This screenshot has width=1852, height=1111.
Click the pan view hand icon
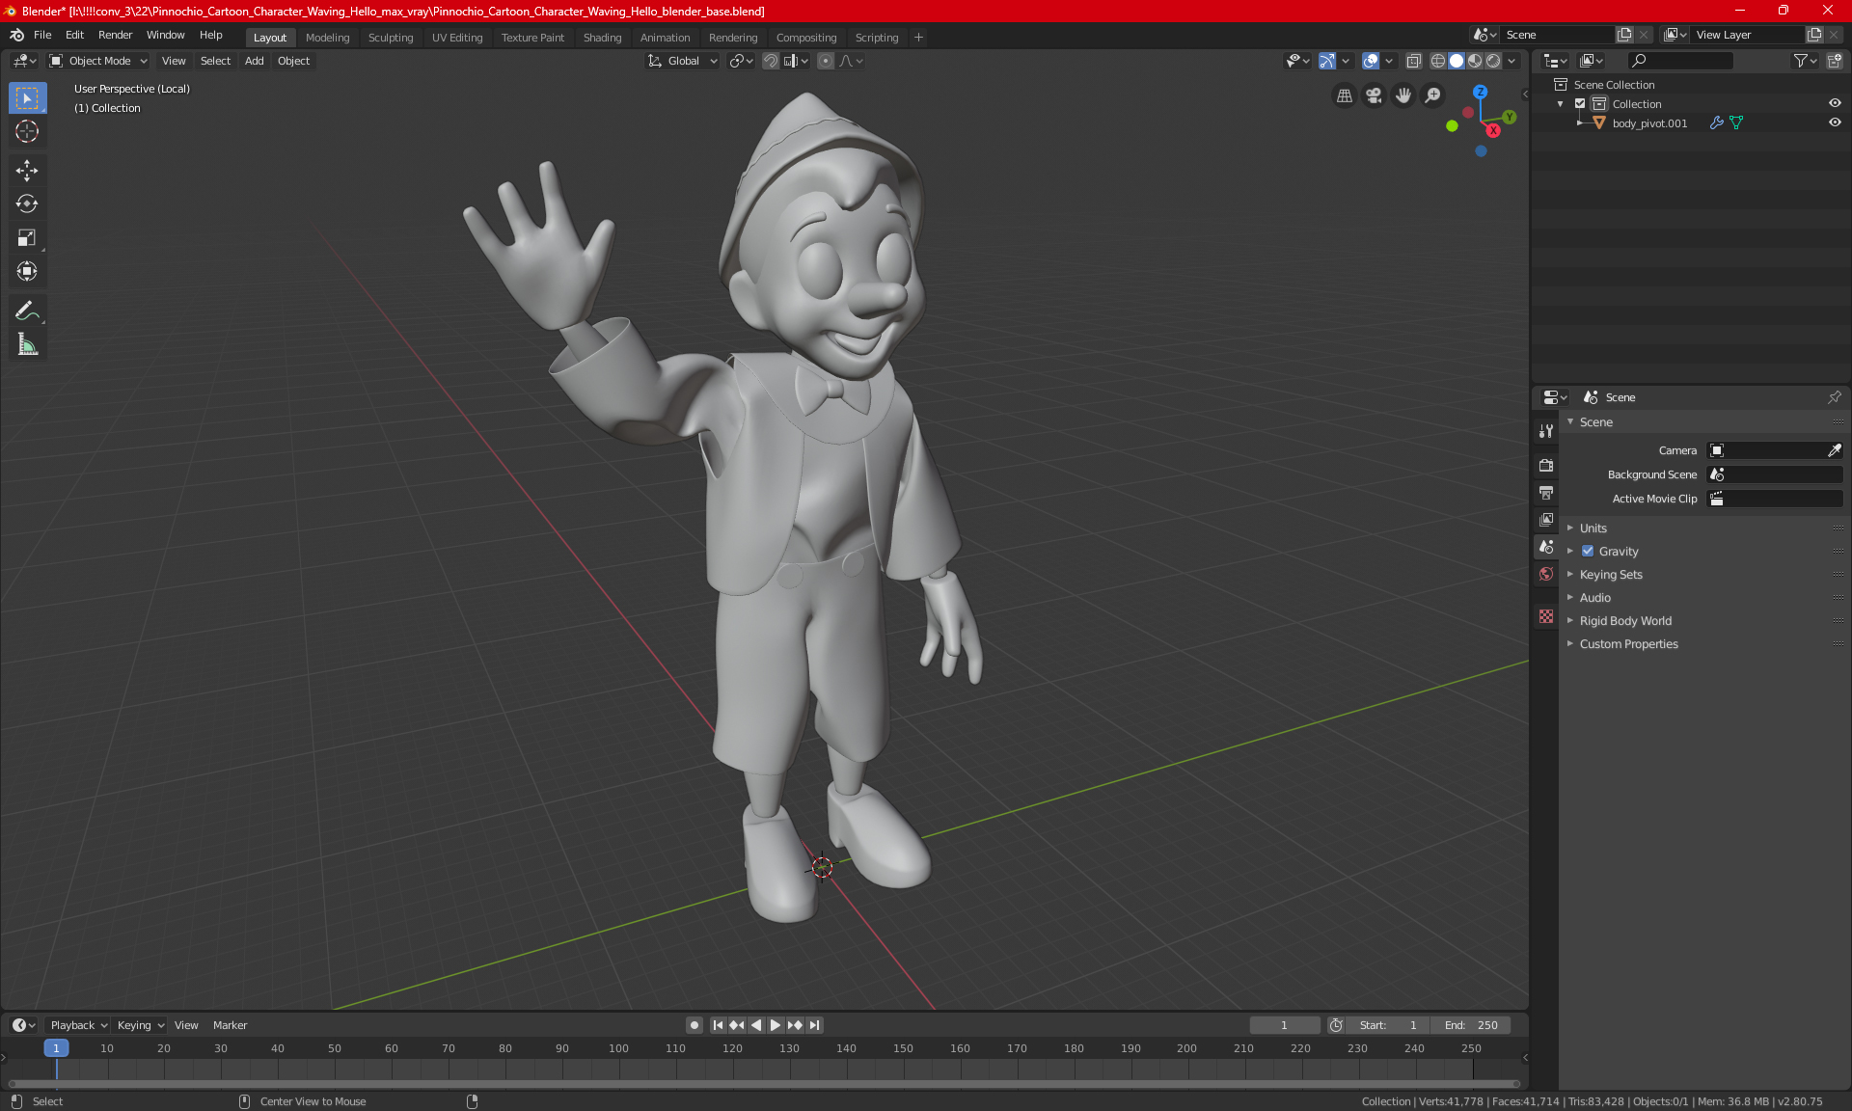pyautogui.click(x=1403, y=95)
